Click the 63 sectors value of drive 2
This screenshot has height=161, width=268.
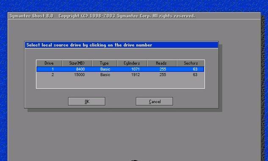[x=195, y=75]
